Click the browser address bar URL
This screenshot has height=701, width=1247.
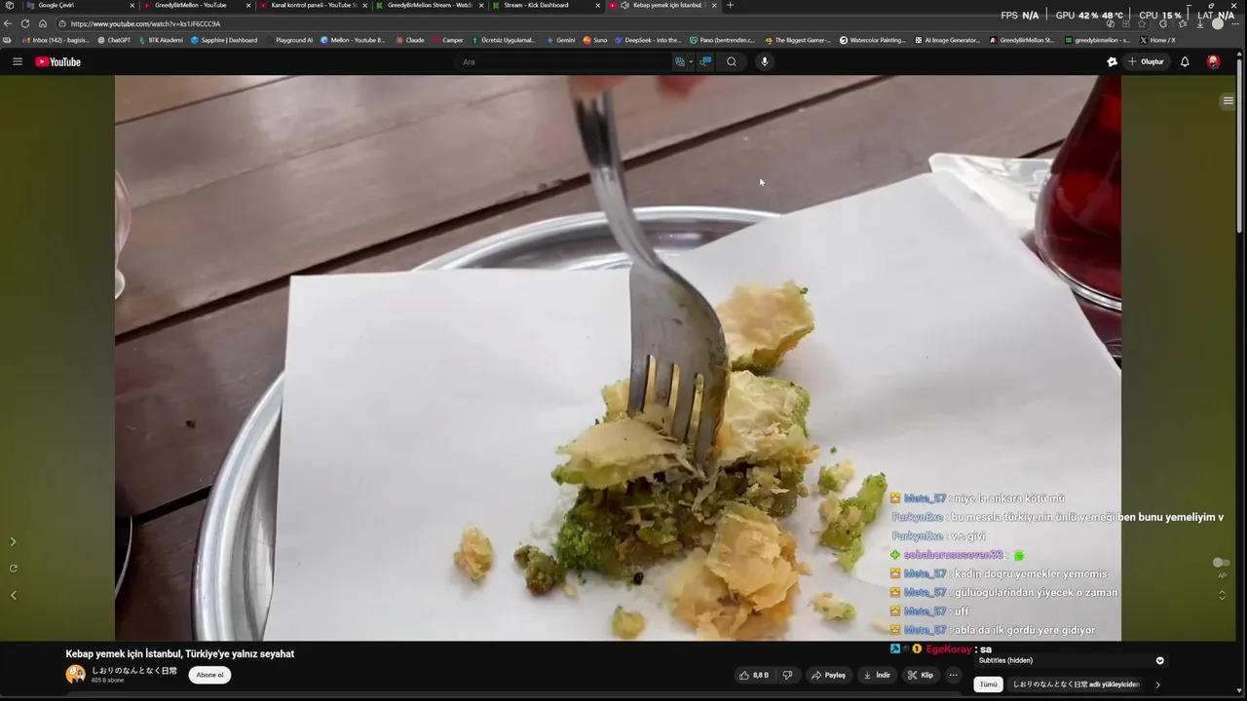pos(145,23)
